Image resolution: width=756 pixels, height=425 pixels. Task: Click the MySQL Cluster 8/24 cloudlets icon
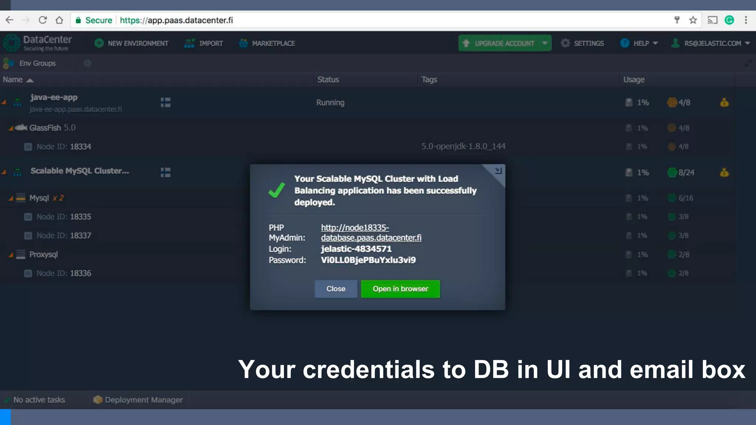coord(672,173)
